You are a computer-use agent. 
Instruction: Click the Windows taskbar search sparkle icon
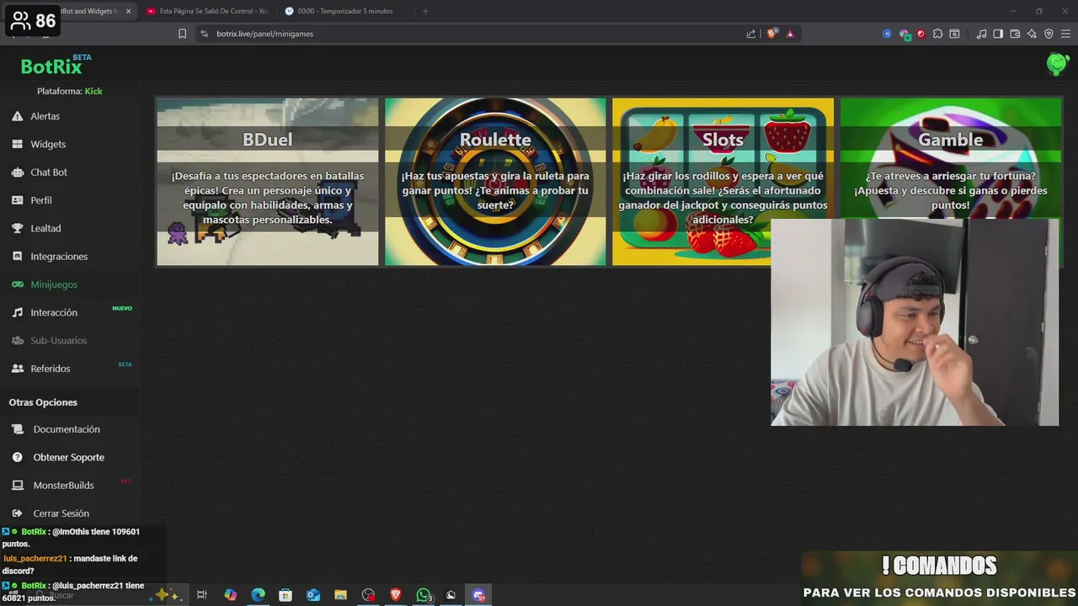166,595
